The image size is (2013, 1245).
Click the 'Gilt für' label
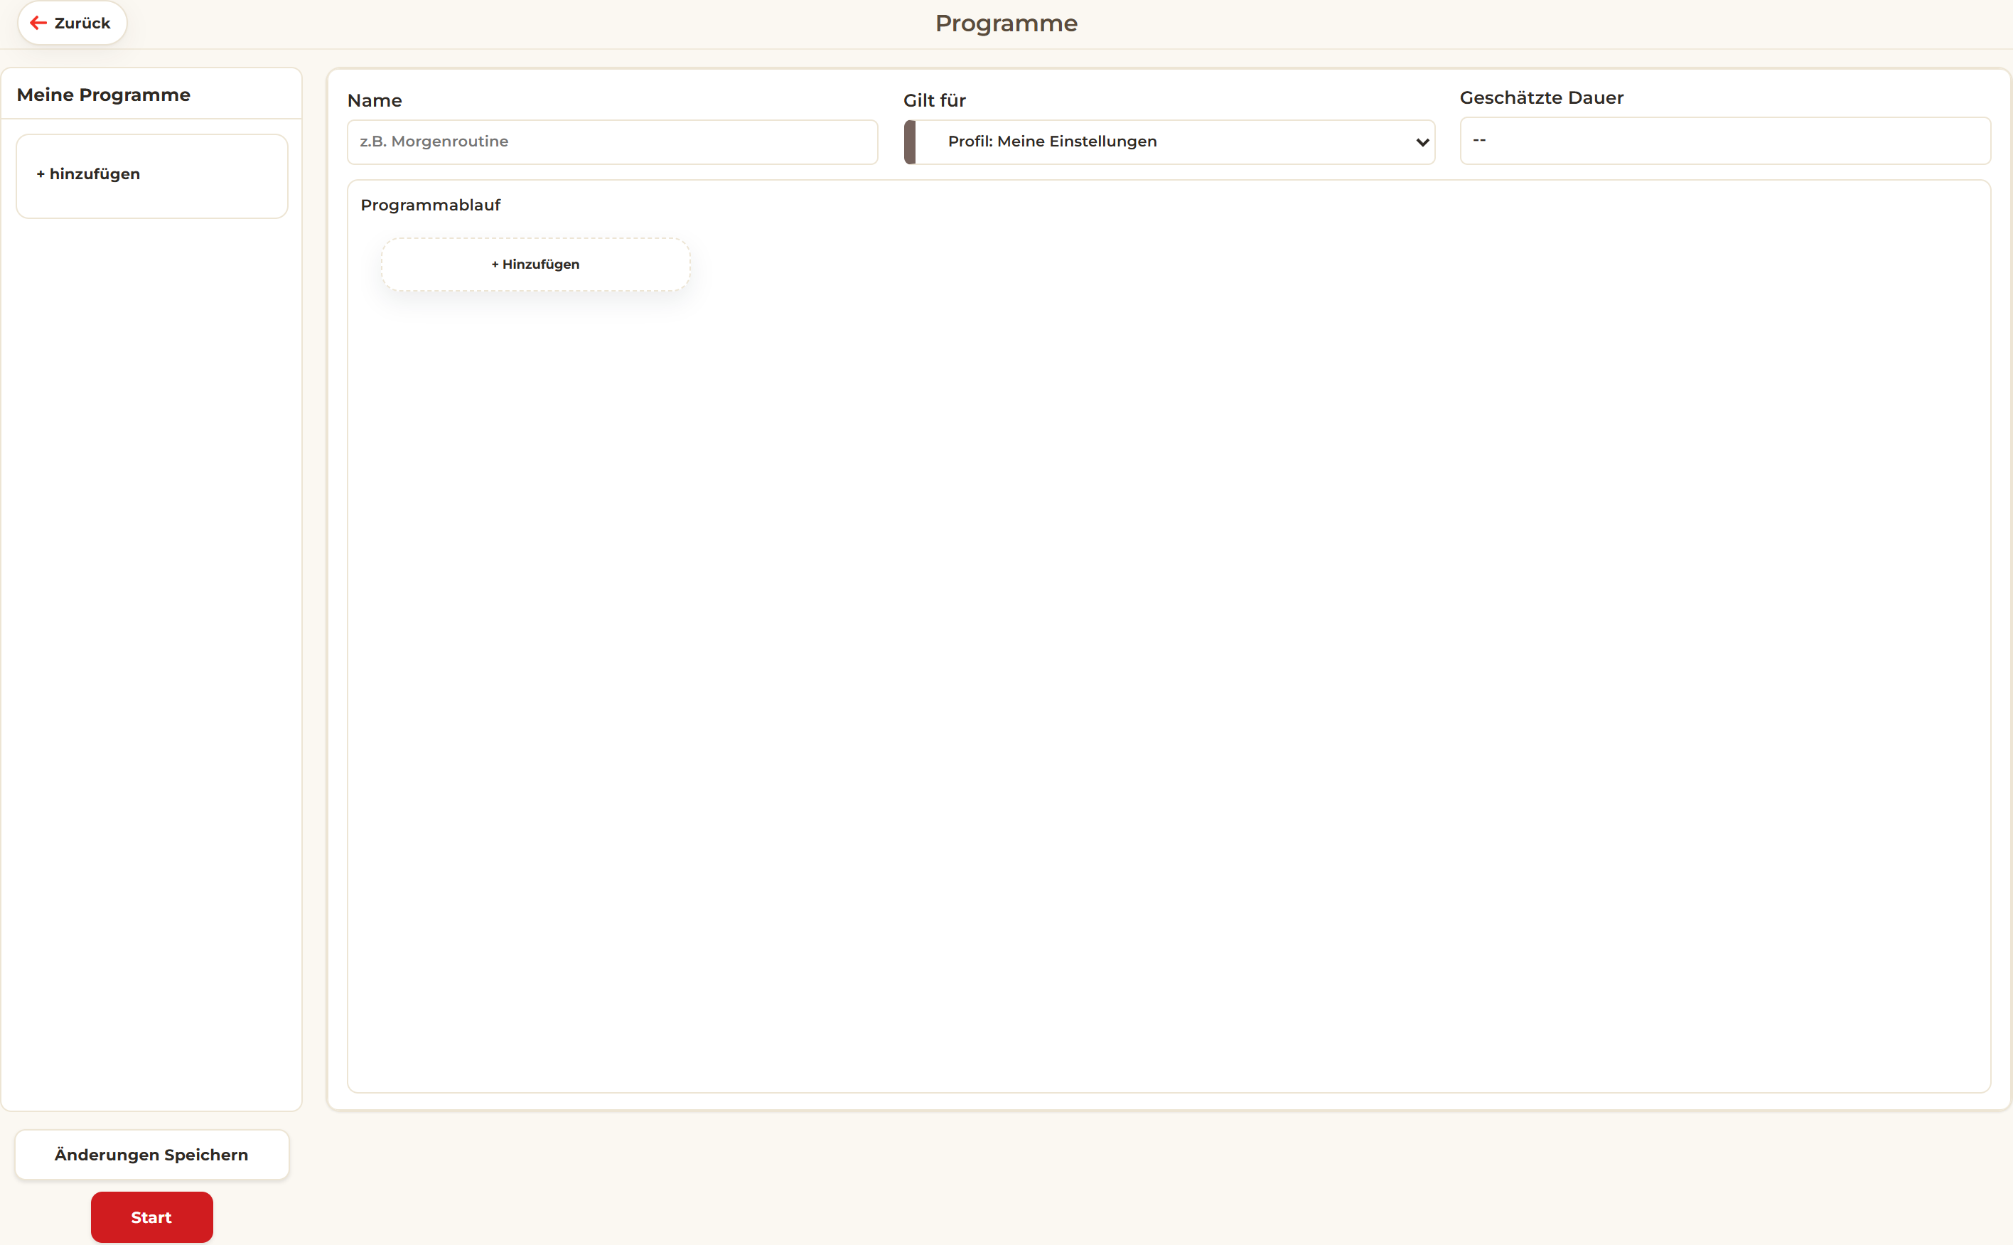tap(934, 100)
